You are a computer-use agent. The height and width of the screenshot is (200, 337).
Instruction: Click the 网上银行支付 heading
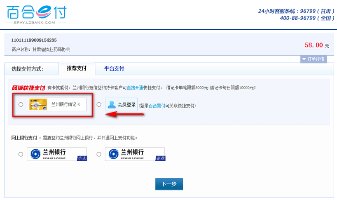click(x=24, y=138)
